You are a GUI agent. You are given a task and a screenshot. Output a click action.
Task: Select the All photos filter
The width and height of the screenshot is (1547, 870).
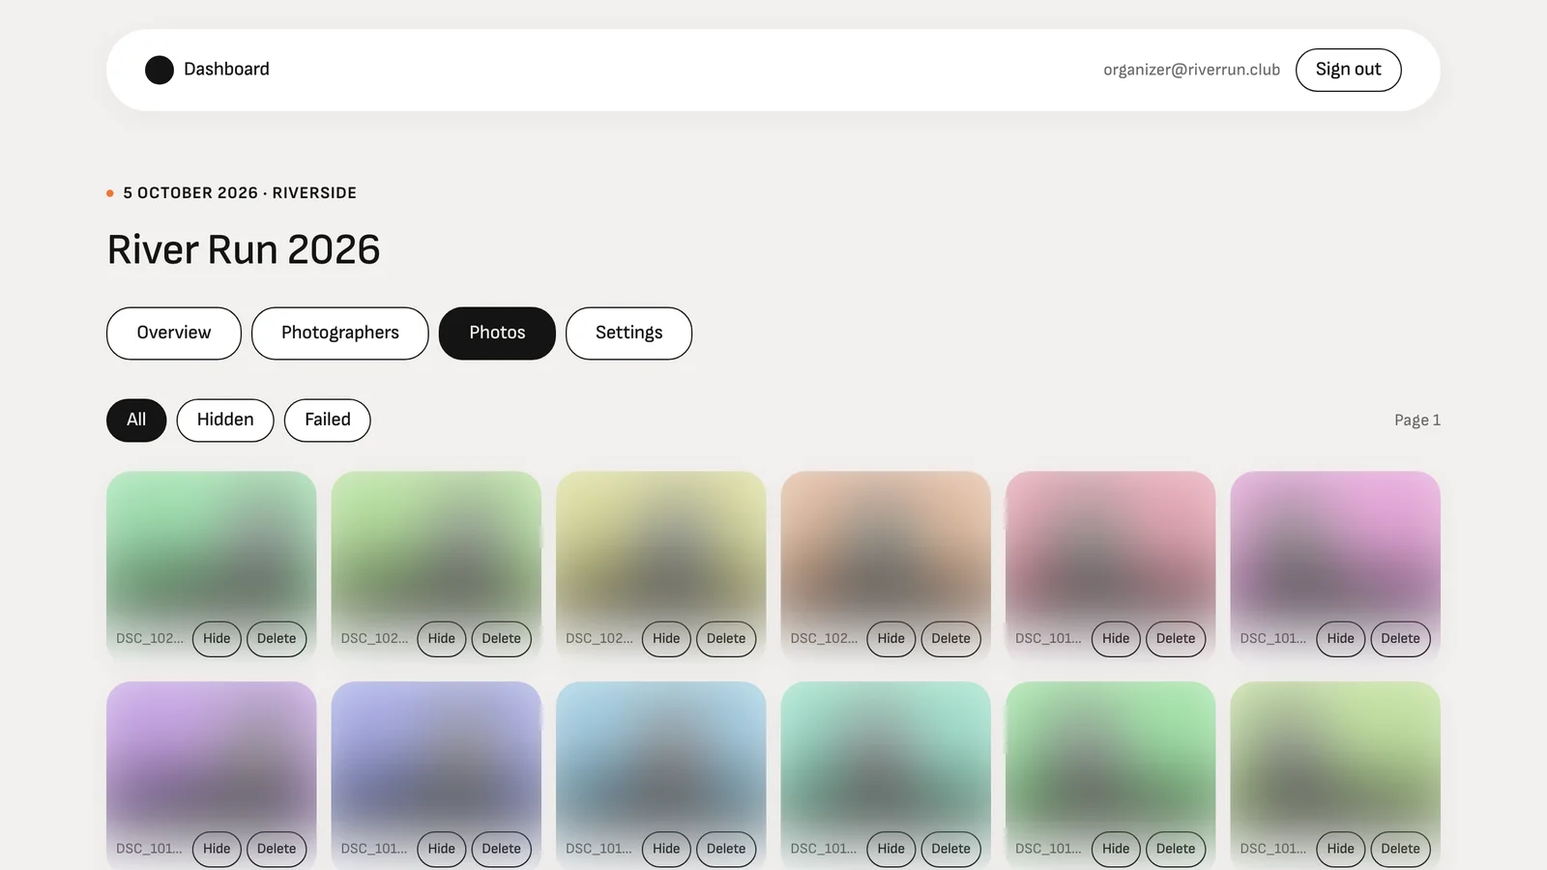(136, 420)
